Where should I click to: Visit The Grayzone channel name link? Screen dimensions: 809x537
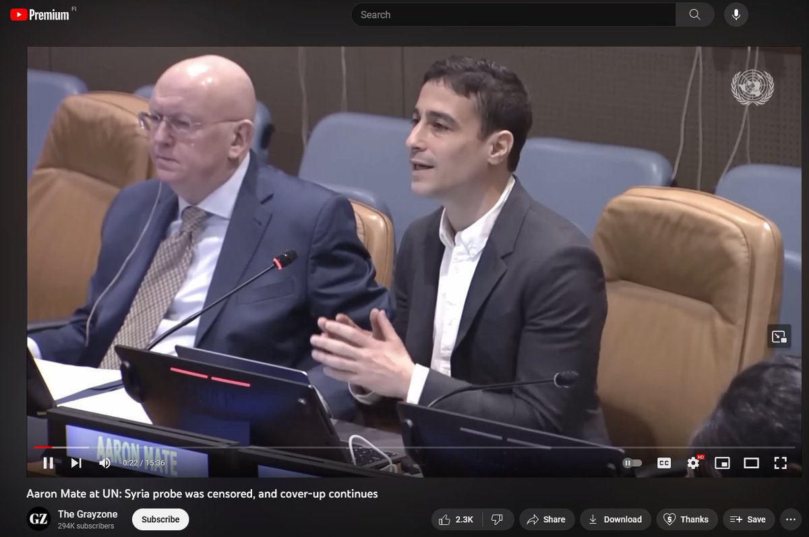coord(88,514)
